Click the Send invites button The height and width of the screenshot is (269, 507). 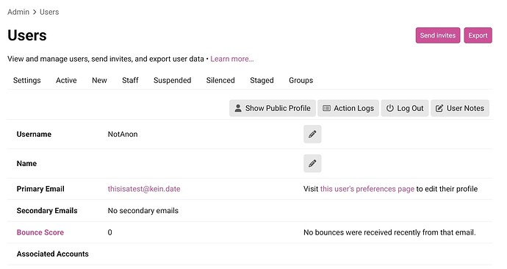[438, 35]
